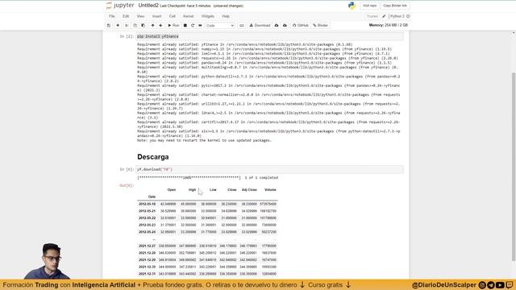Click the Date index header

152,197
